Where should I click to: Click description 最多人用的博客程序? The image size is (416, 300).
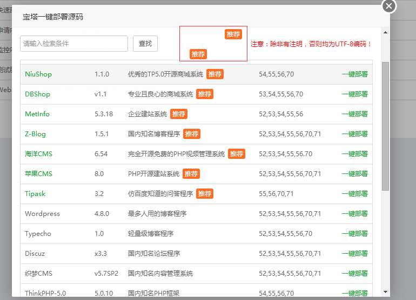[157, 214]
